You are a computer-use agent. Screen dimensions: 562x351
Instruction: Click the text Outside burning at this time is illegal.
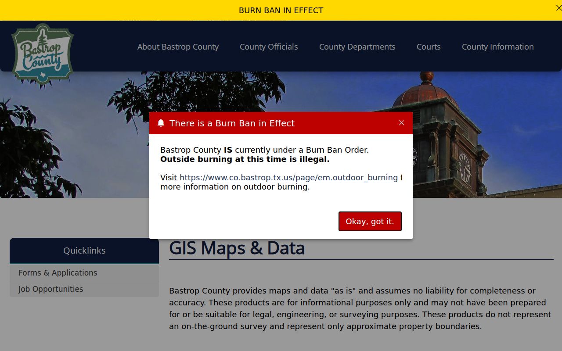(x=245, y=159)
